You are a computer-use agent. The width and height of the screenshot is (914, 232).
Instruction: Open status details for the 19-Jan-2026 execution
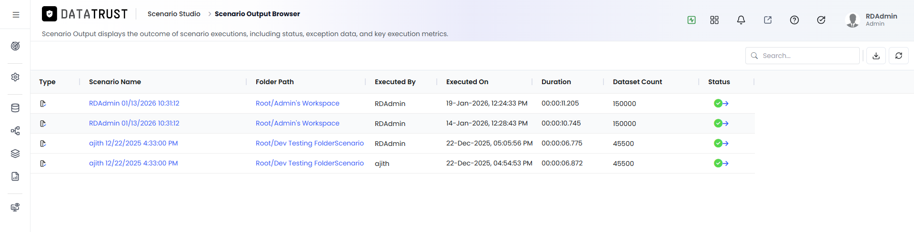coord(721,103)
